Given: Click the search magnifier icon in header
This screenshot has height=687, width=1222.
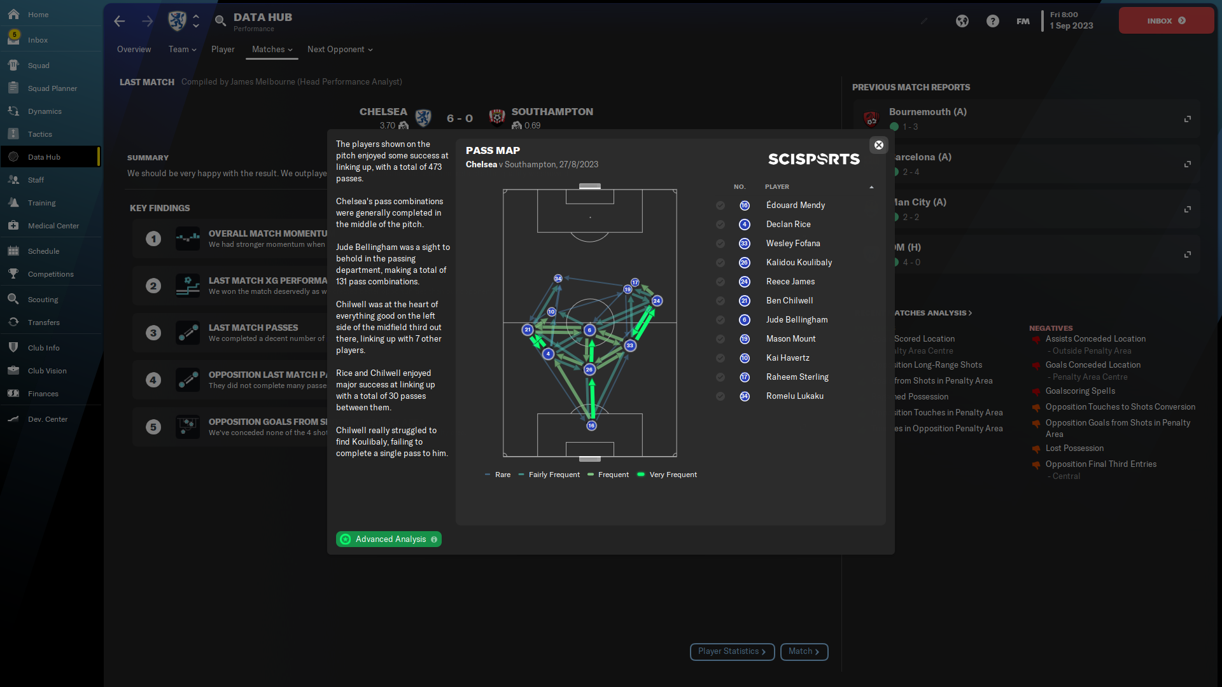Looking at the screenshot, I should pyautogui.click(x=220, y=21).
